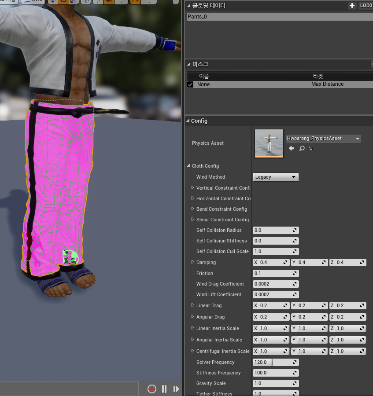Browse to Physics Asset with magnifier icon
This screenshot has width=373, height=396.
pyautogui.click(x=302, y=148)
